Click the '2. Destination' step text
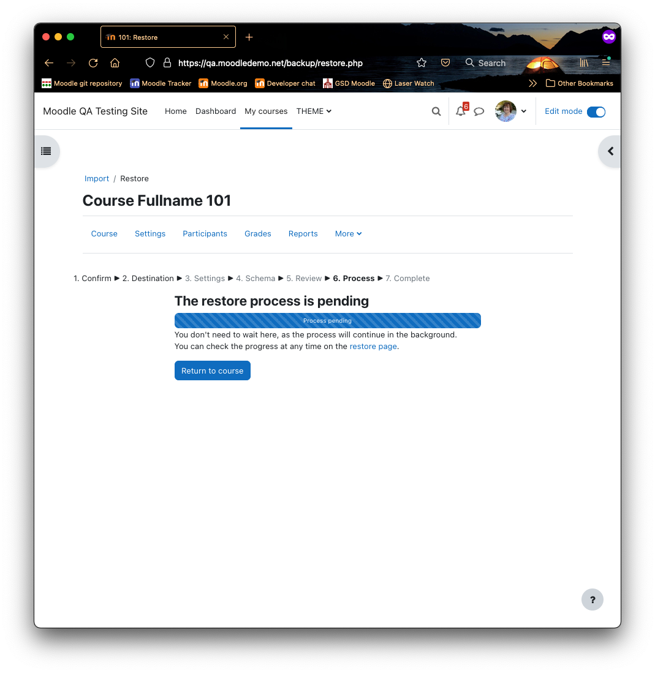Viewport: 655px width, 673px height. [148, 278]
